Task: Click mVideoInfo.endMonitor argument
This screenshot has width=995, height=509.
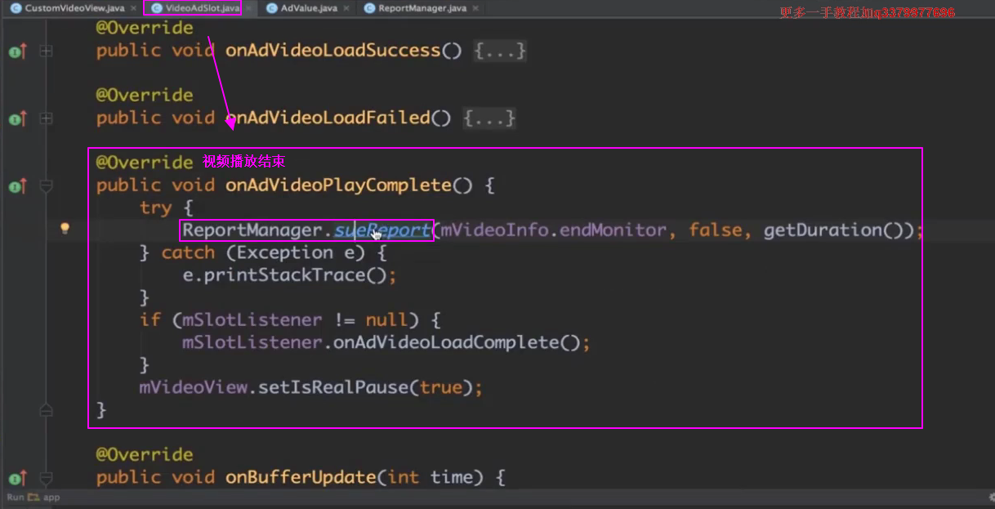Action: (553, 230)
